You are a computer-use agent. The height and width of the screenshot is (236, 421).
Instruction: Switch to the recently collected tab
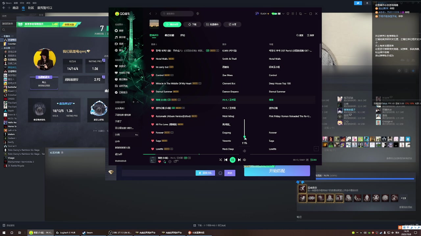pos(169,35)
